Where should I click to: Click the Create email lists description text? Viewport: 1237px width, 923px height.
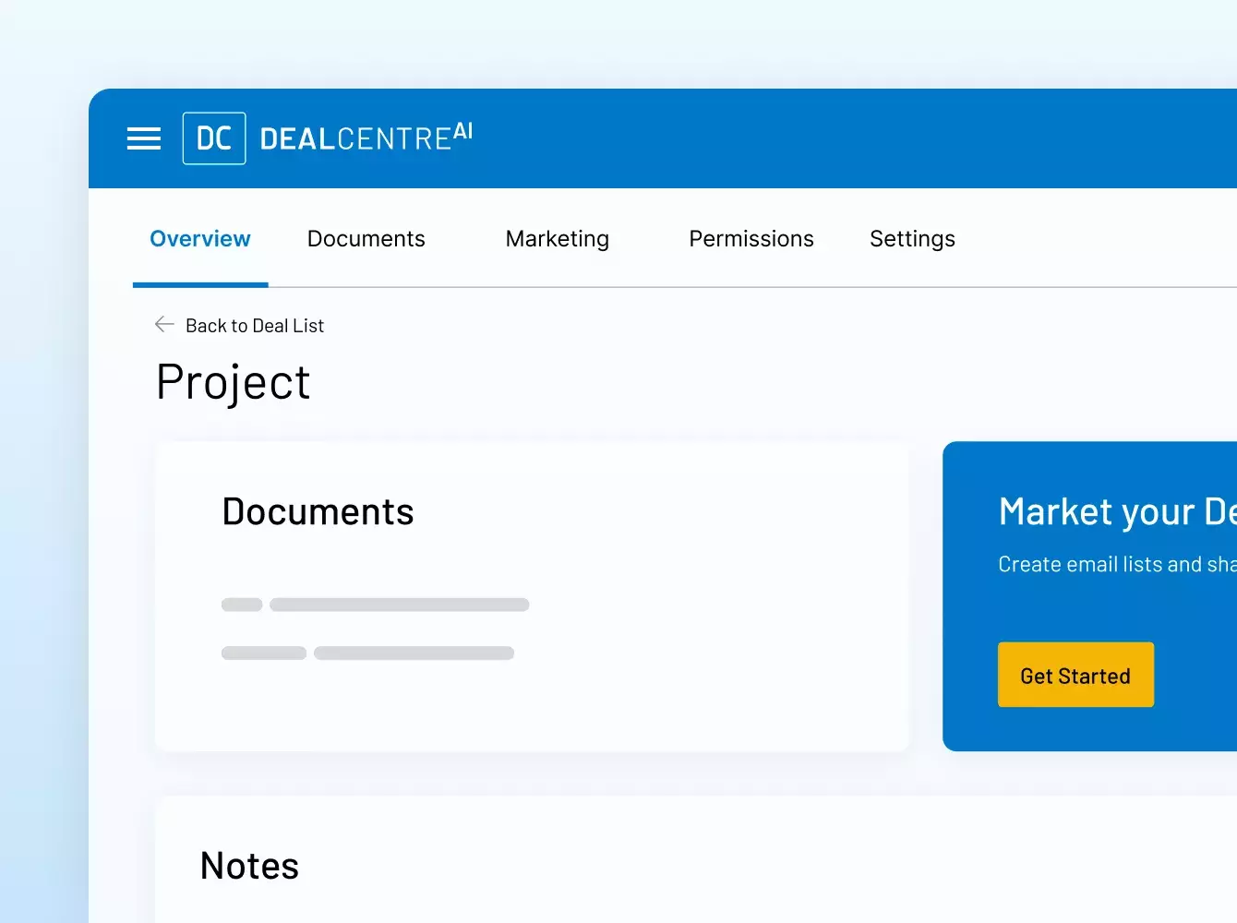pyautogui.click(x=1117, y=564)
